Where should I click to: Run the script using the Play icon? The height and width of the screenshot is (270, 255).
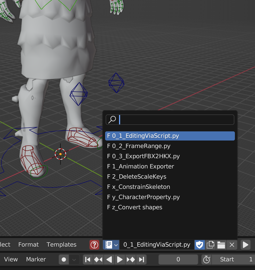click(245, 245)
